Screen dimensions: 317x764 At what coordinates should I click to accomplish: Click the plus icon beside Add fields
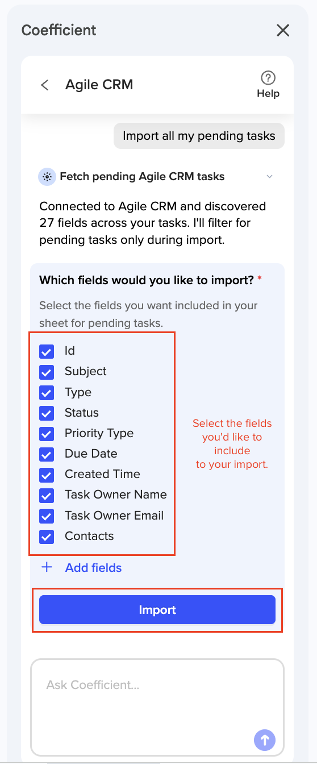(47, 567)
